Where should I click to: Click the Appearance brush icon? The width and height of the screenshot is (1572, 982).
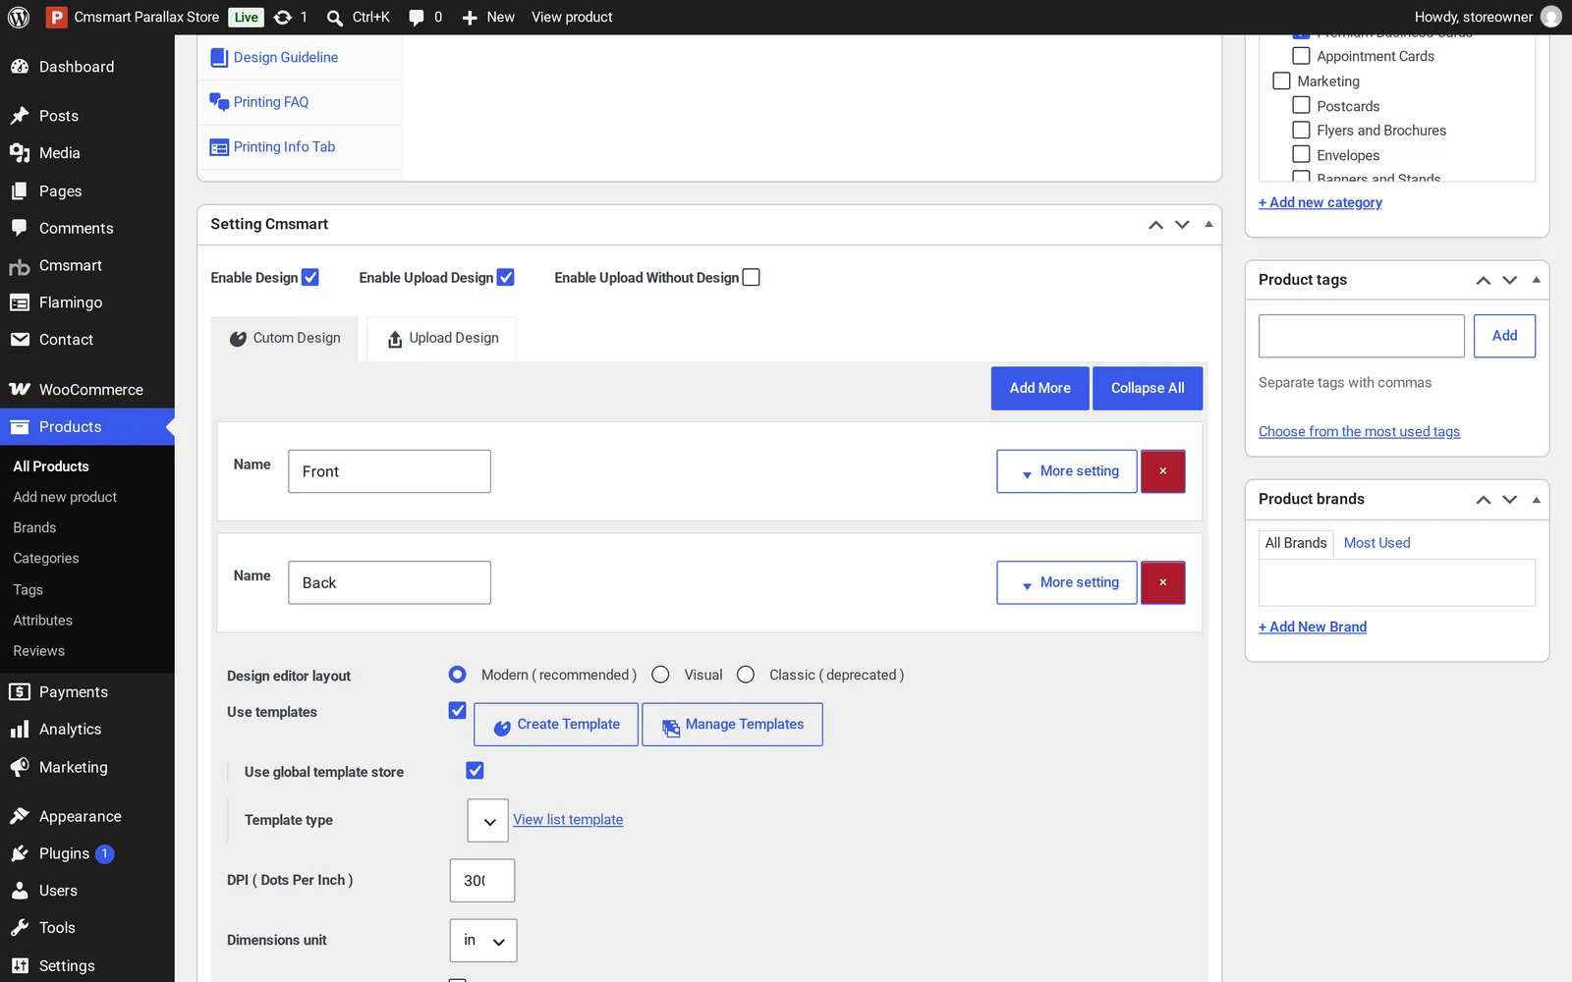(x=20, y=816)
